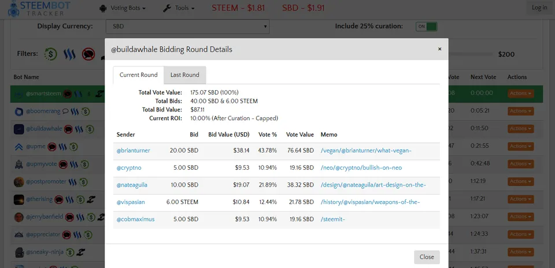Image resolution: width=555 pixels, height=268 pixels.
Task: Open the /design/@nateaguila memo link
Action: coord(373,185)
